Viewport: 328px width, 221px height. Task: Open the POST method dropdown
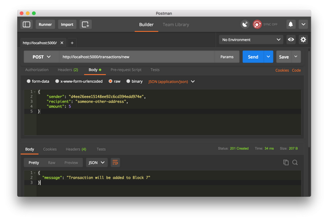41,57
